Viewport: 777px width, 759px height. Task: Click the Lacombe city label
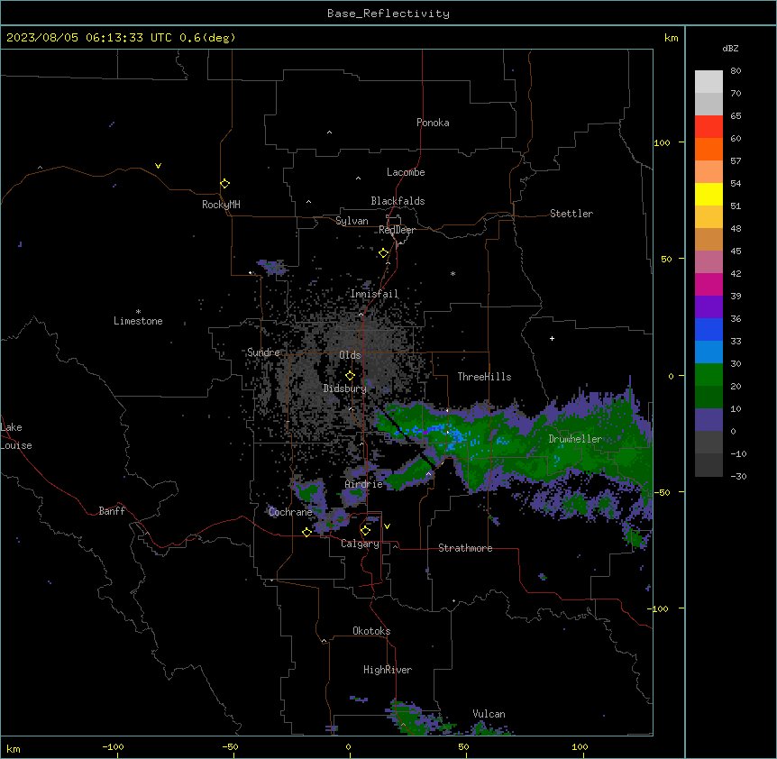[x=406, y=172]
